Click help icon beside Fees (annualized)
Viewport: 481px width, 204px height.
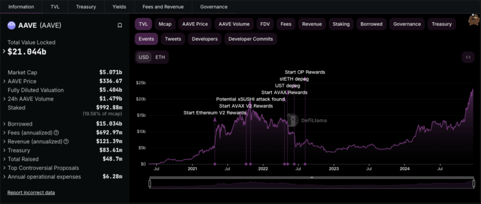click(x=56, y=133)
